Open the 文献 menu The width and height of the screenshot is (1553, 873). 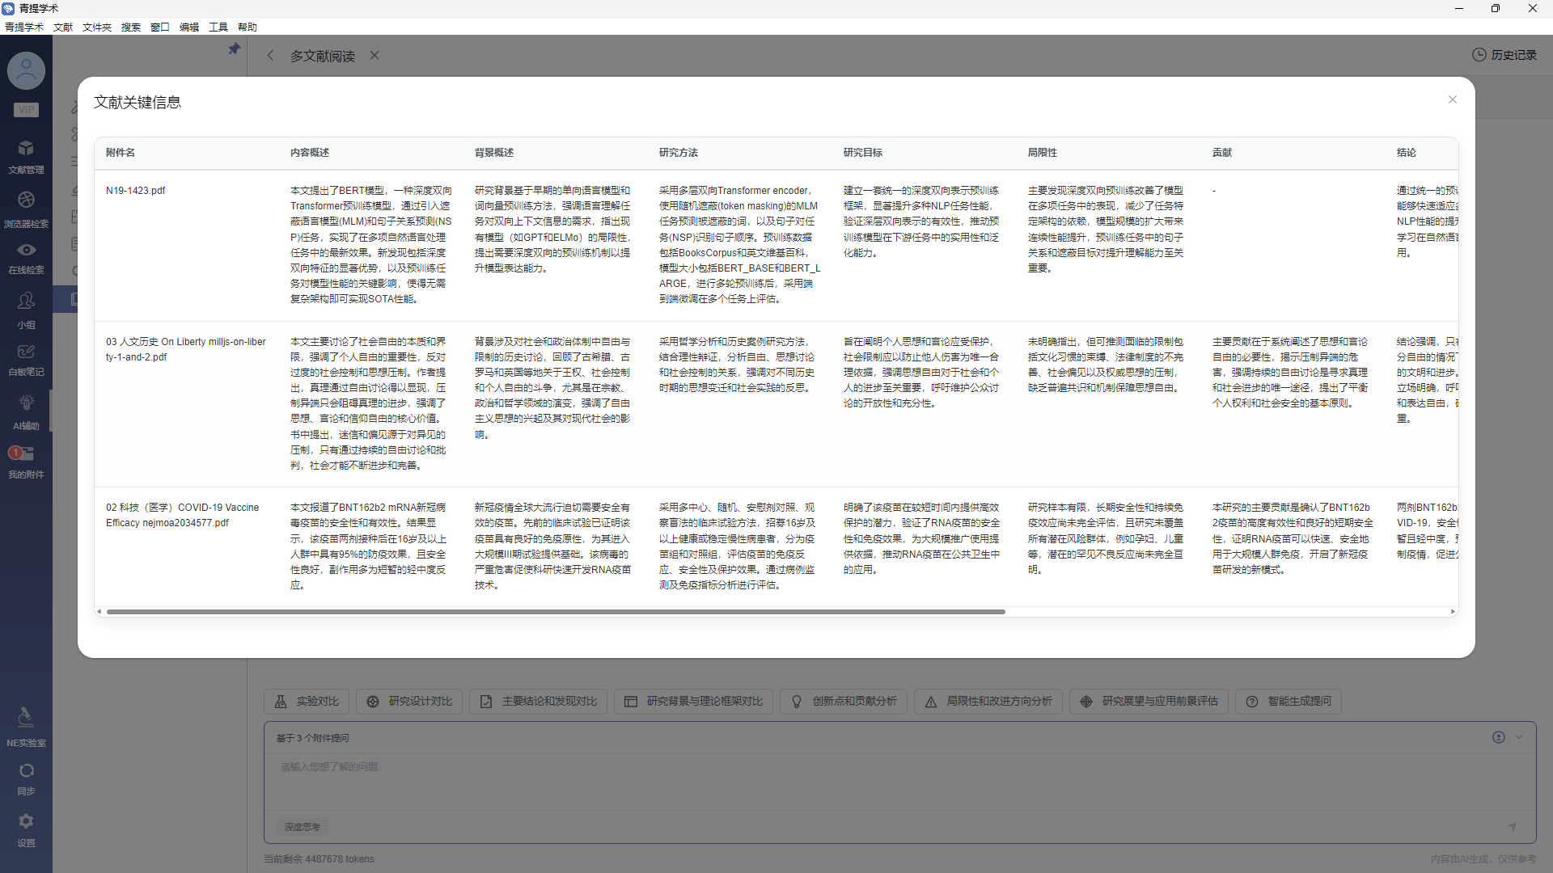[63, 27]
